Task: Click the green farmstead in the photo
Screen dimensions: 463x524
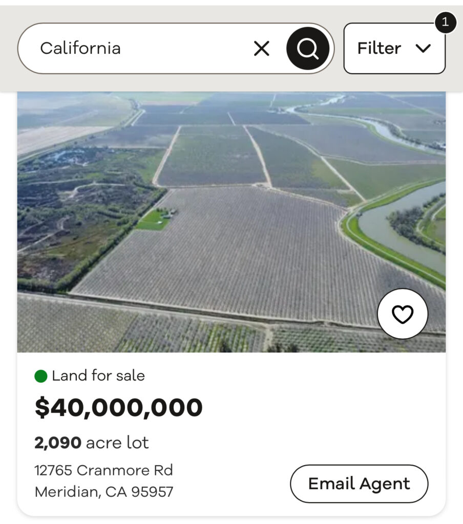Action: (153, 221)
